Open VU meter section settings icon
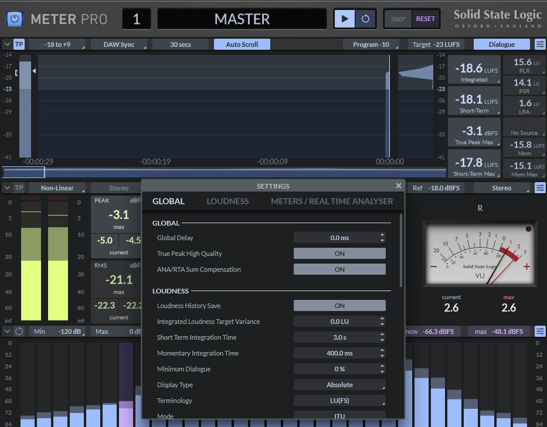The width and height of the screenshot is (547, 427). 540,188
